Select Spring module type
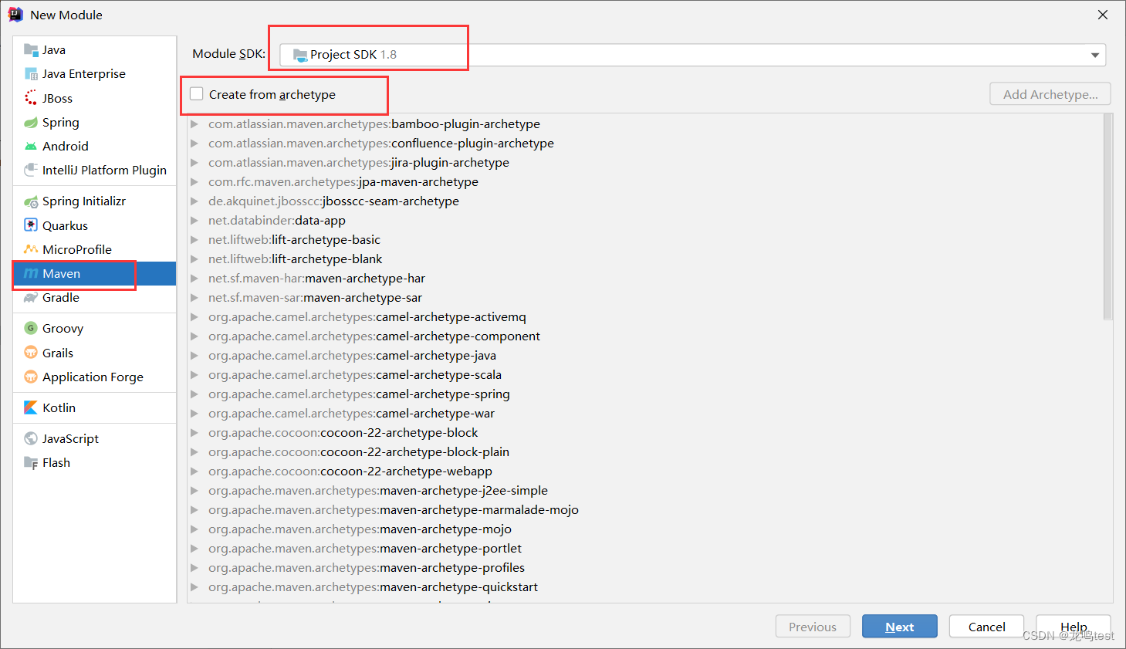This screenshot has width=1126, height=649. [95, 122]
